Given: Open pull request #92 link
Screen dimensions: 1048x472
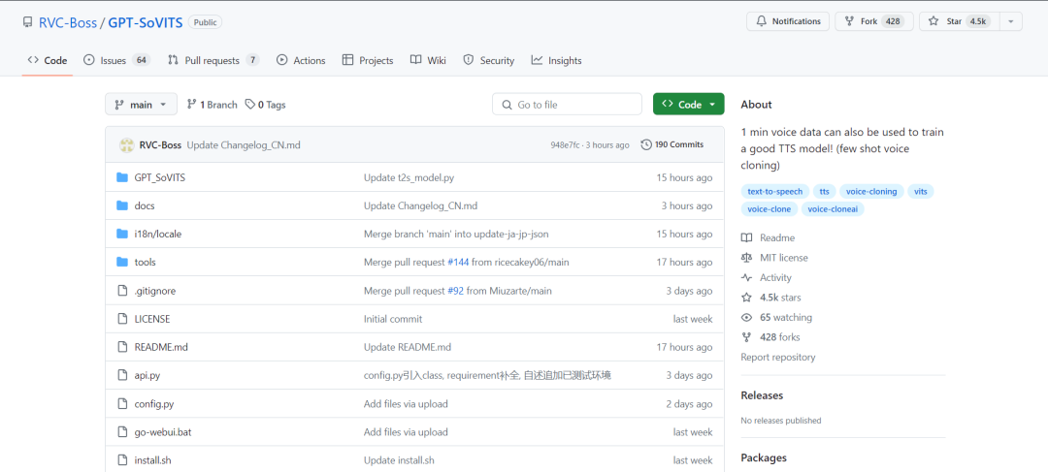Looking at the screenshot, I should pos(455,291).
